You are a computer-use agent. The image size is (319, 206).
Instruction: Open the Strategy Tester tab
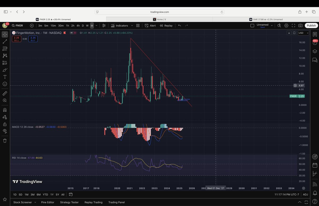coord(69,202)
